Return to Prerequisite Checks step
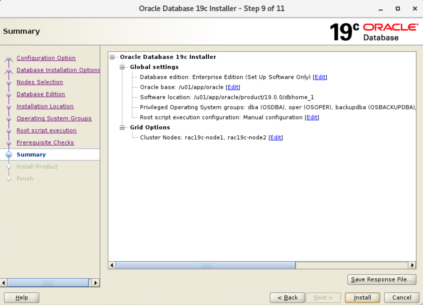 pyautogui.click(x=45, y=142)
